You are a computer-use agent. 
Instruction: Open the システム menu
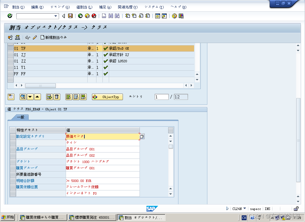click(x=154, y=7)
